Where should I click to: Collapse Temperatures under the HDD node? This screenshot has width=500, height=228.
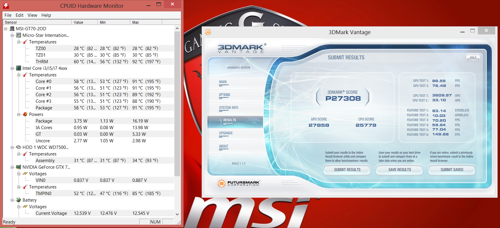coord(19,154)
